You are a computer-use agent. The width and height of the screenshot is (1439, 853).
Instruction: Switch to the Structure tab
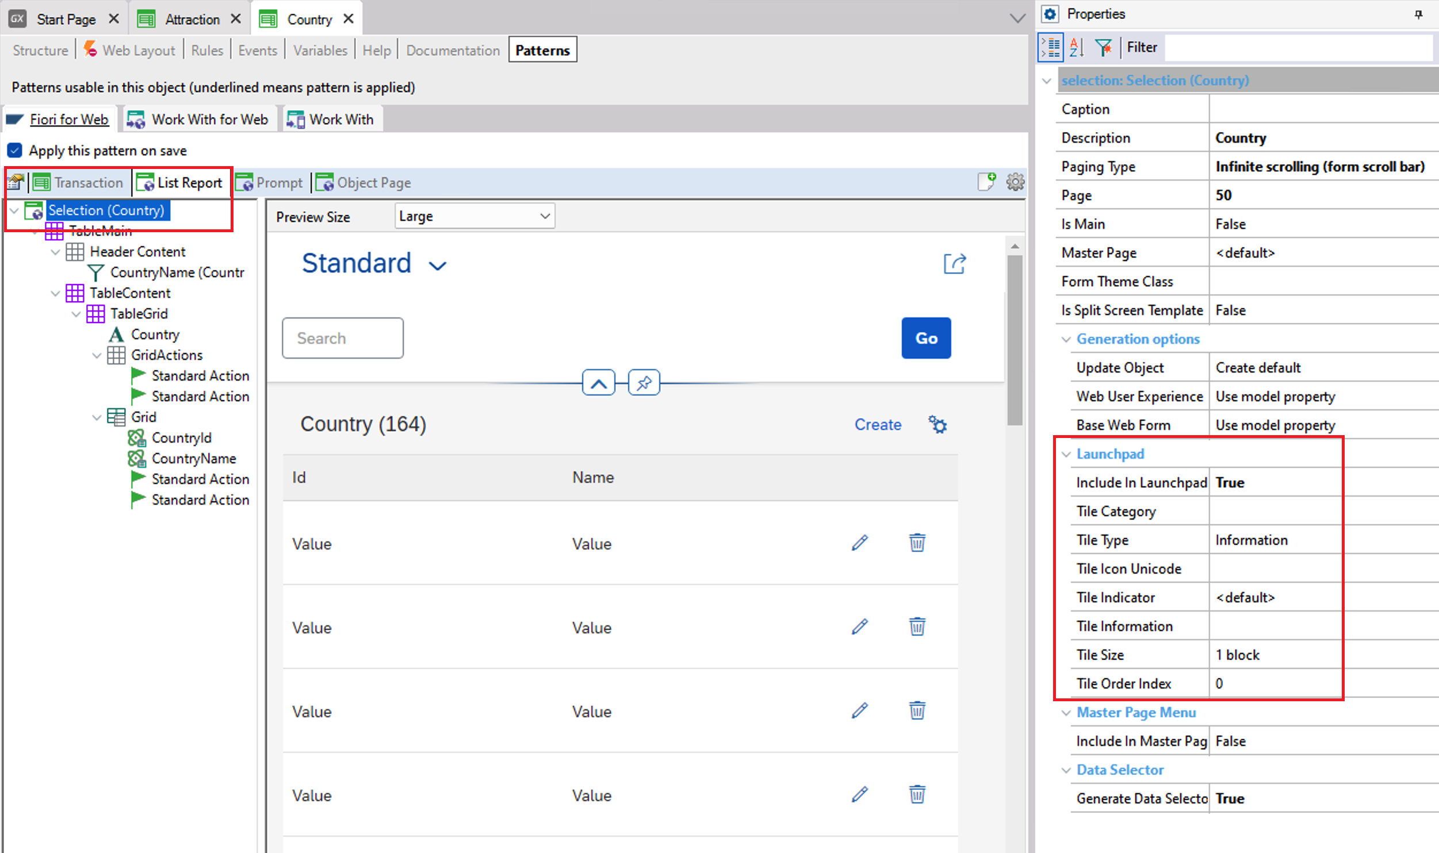point(40,51)
